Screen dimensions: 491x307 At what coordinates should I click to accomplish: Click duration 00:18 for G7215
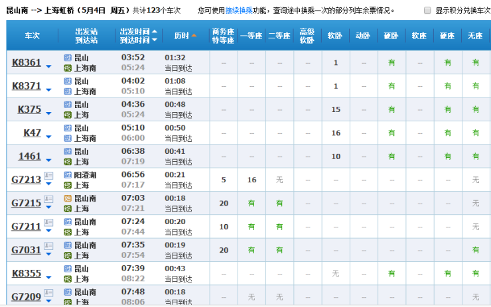click(175, 198)
